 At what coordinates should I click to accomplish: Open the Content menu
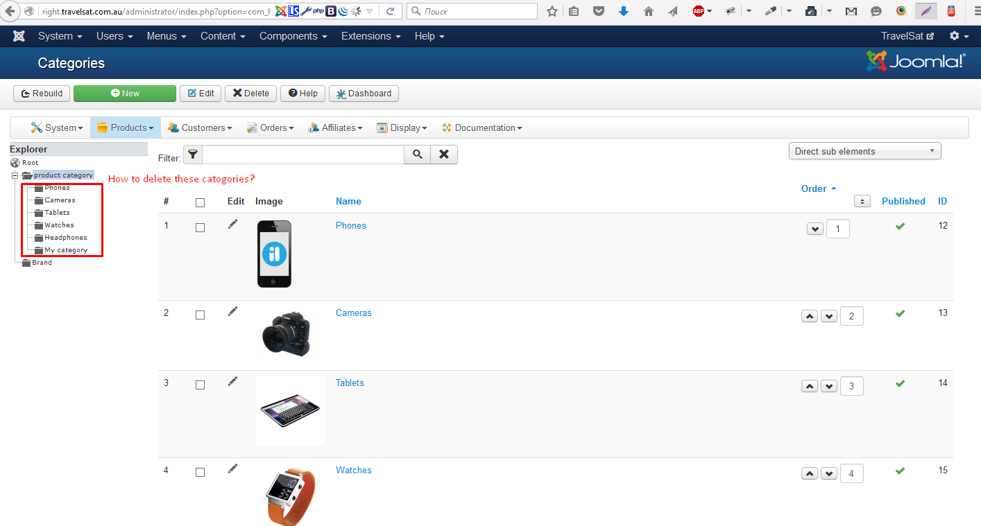click(224, 36)
